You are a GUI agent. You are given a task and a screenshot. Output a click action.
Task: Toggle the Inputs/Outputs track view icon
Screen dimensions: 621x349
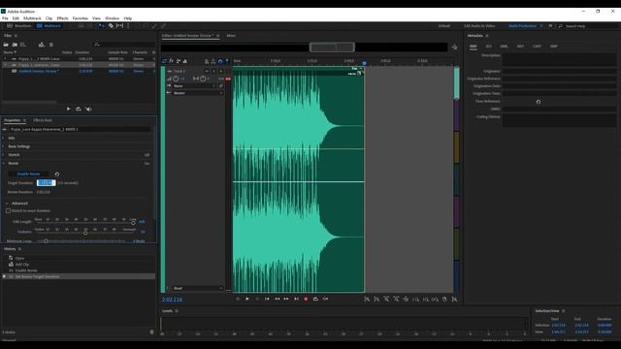coord(164,61)
